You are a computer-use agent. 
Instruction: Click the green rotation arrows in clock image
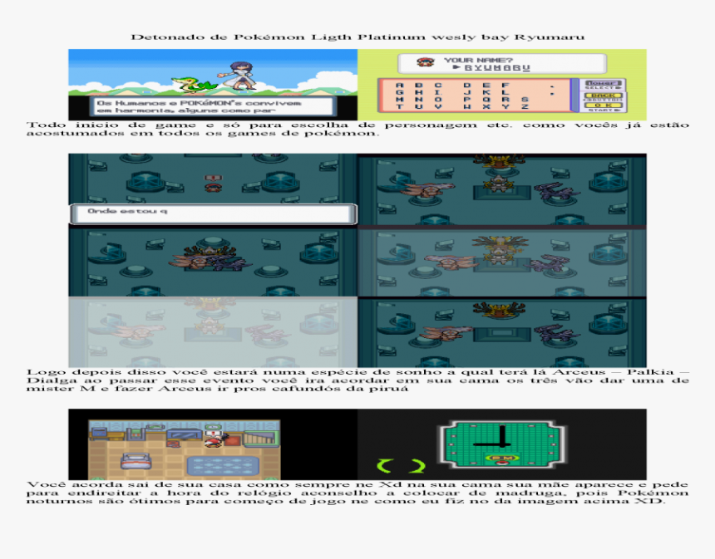tap(401, 466)
